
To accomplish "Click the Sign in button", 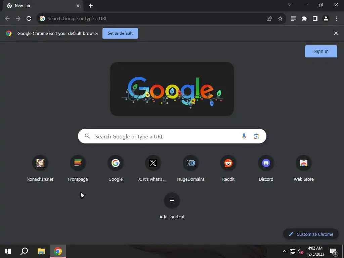I will pos(321,51).
